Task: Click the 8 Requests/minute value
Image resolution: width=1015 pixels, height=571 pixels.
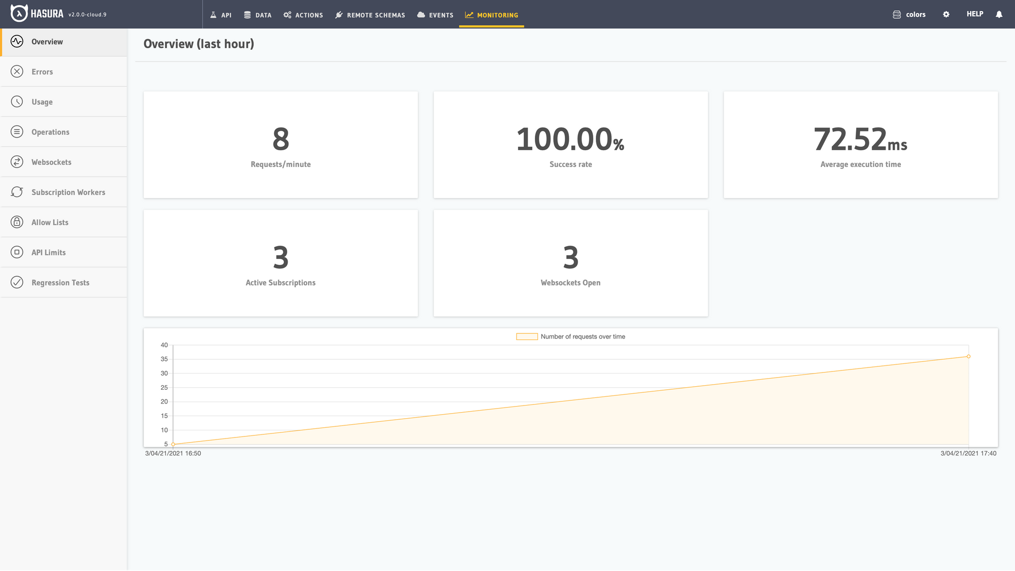Action: pyautogui.click(x=281, y=139)
